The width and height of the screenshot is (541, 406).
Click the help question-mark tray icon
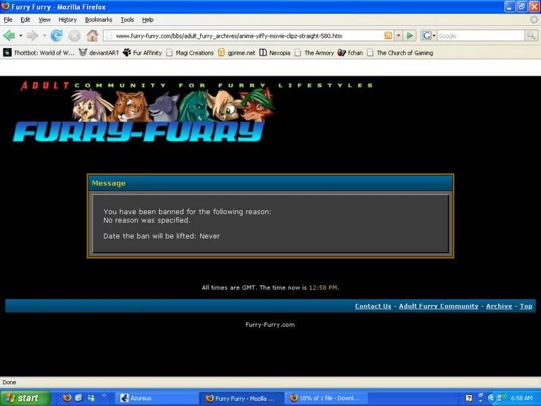(469, 398)
